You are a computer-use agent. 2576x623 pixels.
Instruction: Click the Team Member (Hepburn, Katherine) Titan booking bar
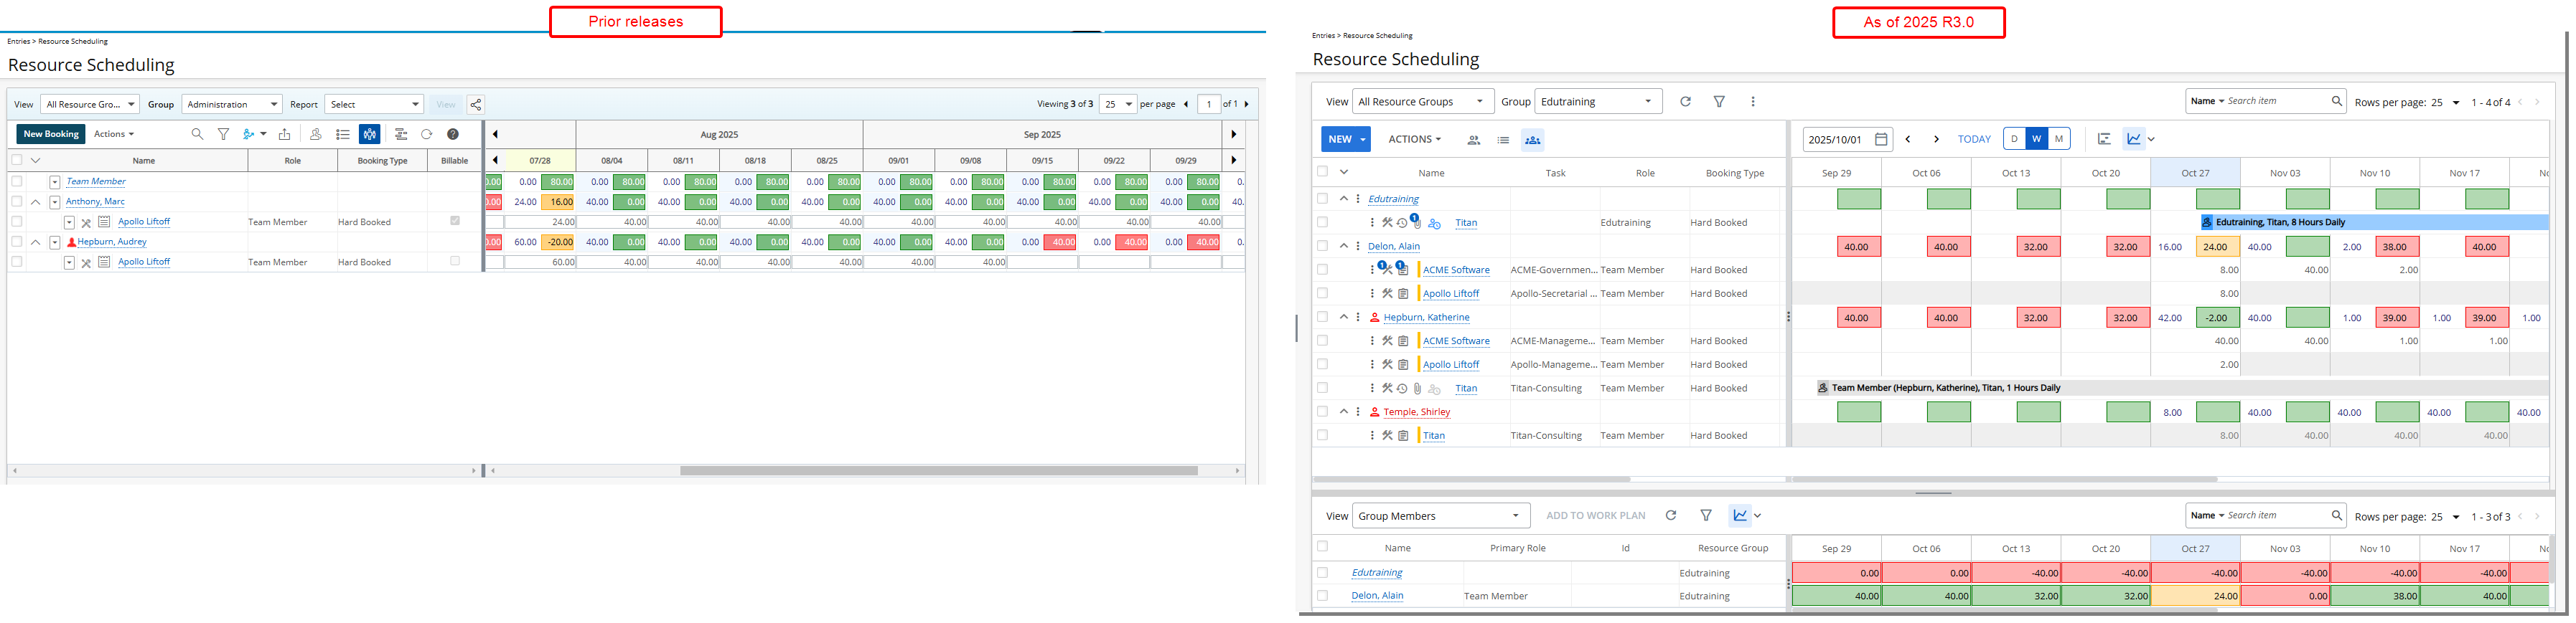tap(2183, 387)
